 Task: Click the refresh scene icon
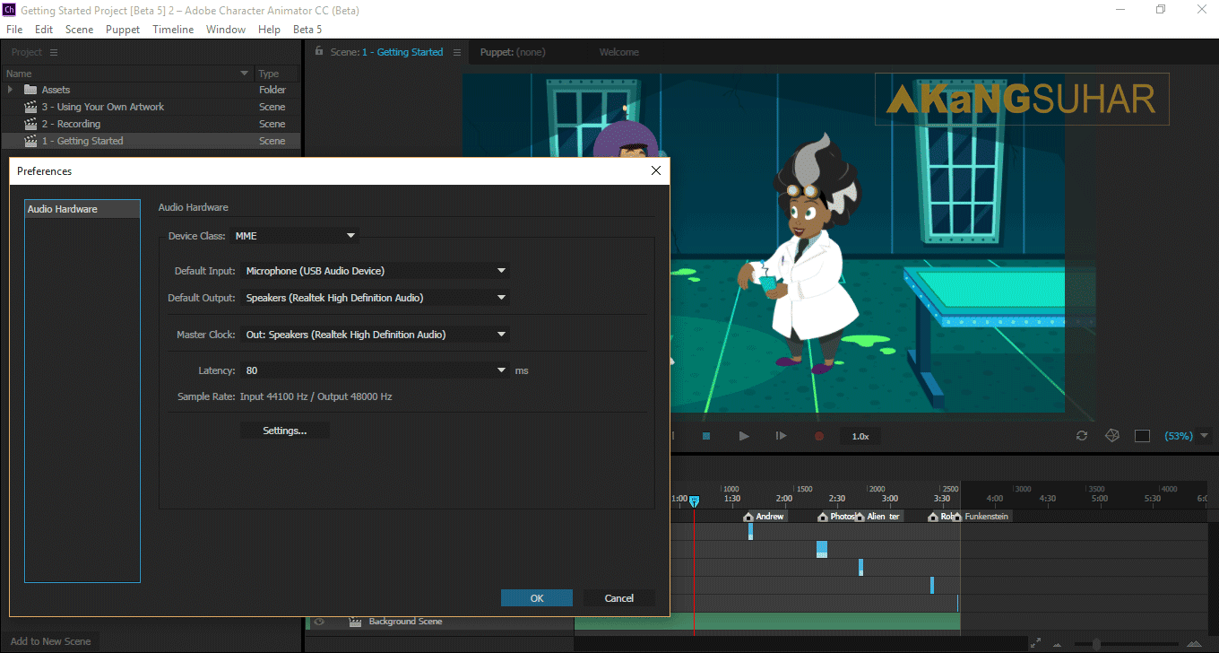1082,436
